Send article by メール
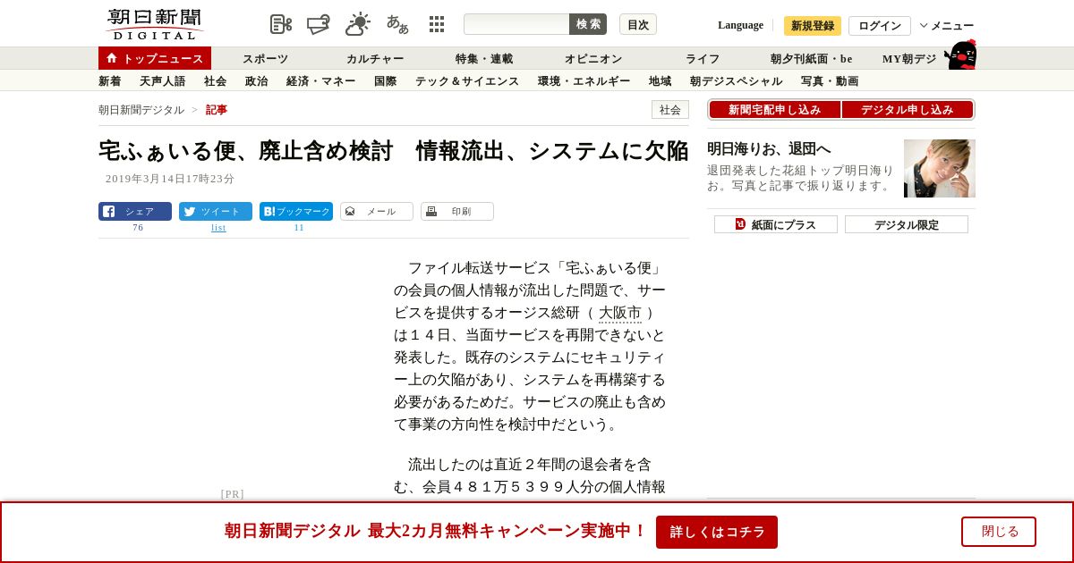The width and height of the screenshot is (1074, 563). 377,212
